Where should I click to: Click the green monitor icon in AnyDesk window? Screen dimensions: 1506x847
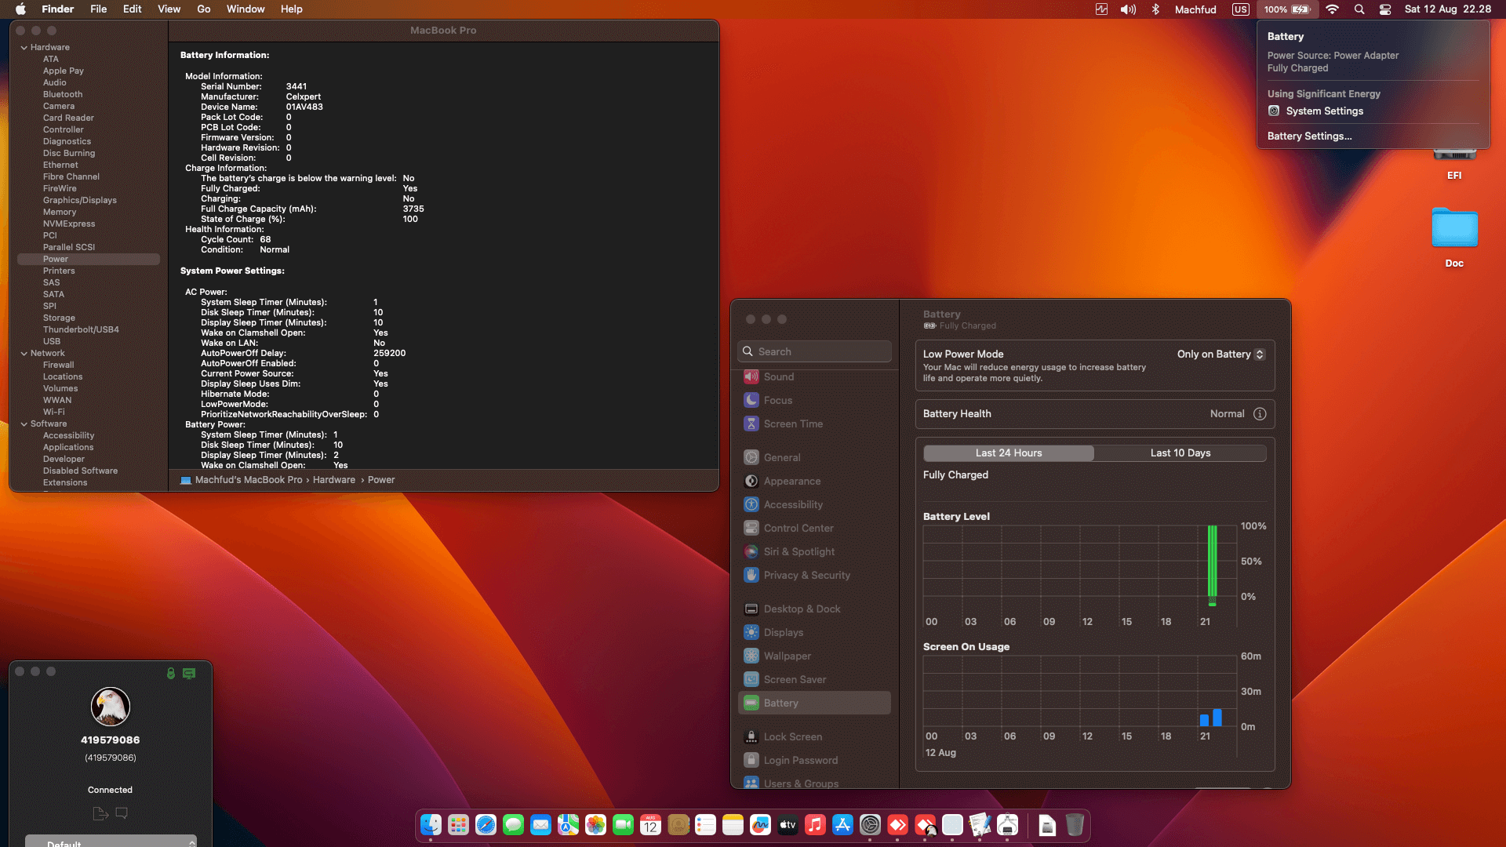click(x=189, y=673)
